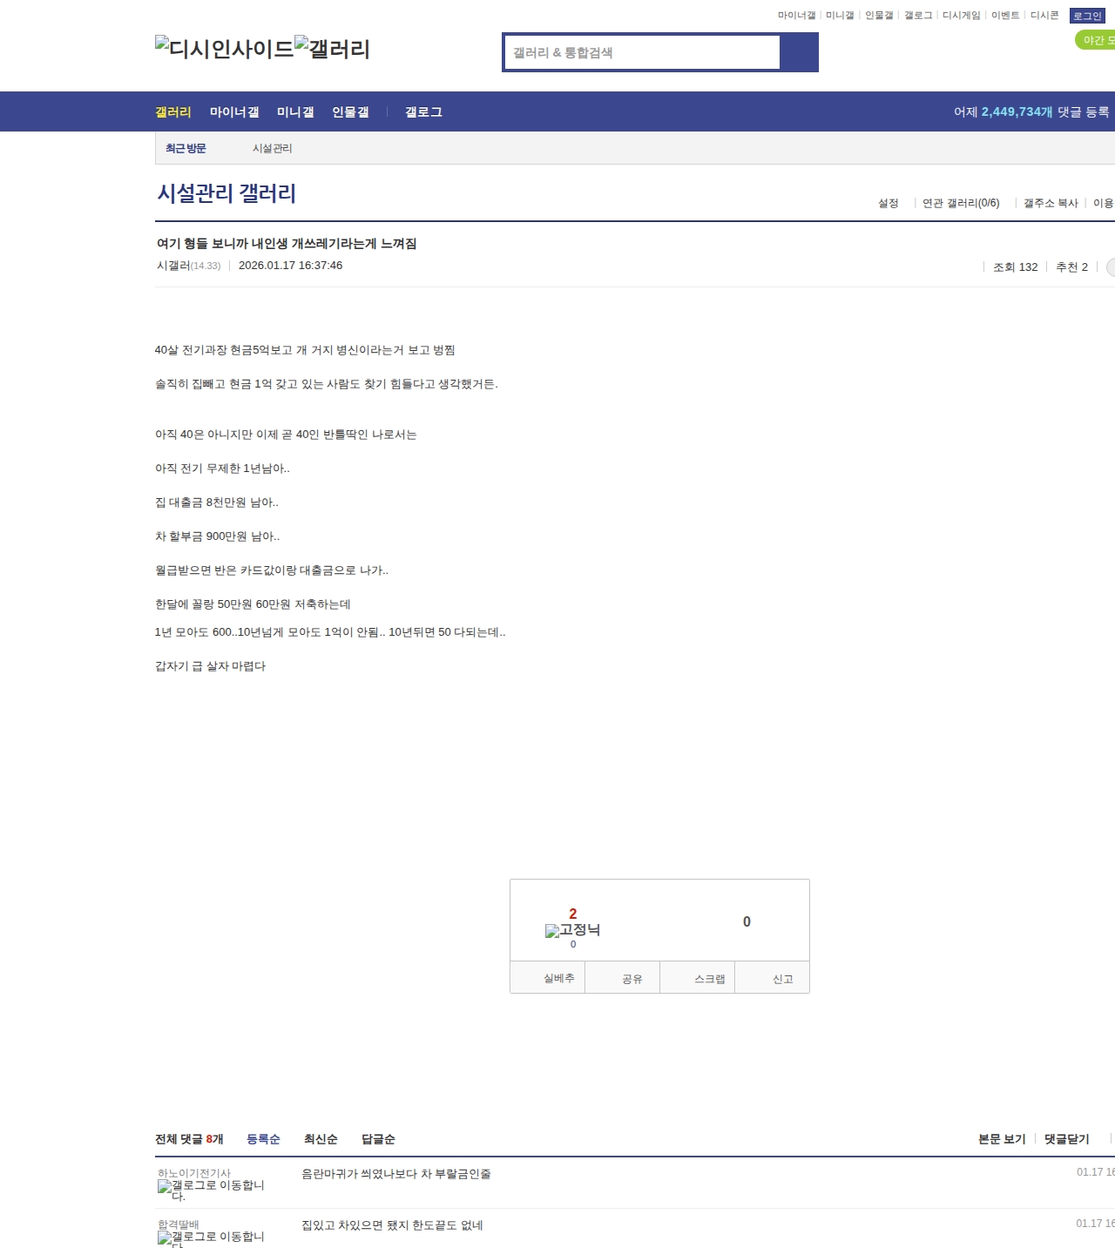Open 본문 보기 above the comments
Screen dimensions: 1115x1248
tap(1002, 1138)
